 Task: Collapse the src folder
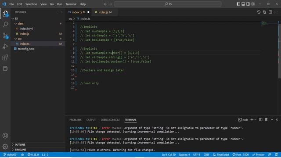pos(16,39)
